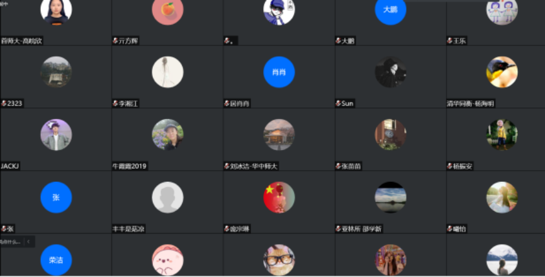
Task: Select the default gray silhouette avatar
Action: click(x=168, y=197)
